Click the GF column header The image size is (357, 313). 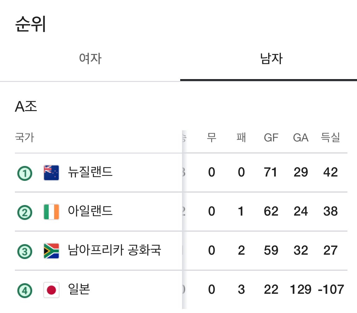tap(271, 137)
